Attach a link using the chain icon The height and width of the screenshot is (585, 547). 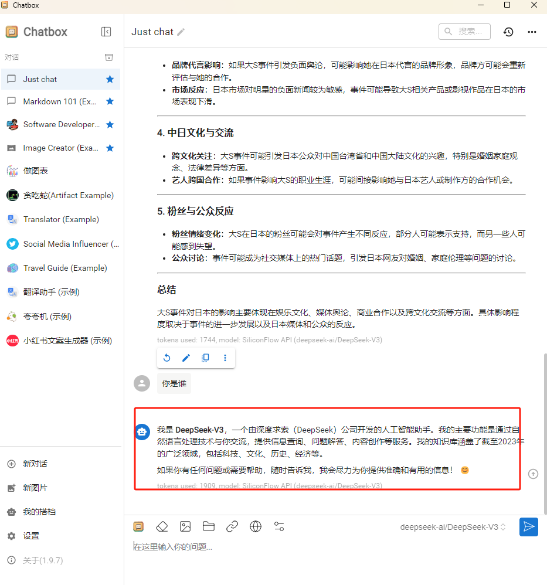click(232, 526)
